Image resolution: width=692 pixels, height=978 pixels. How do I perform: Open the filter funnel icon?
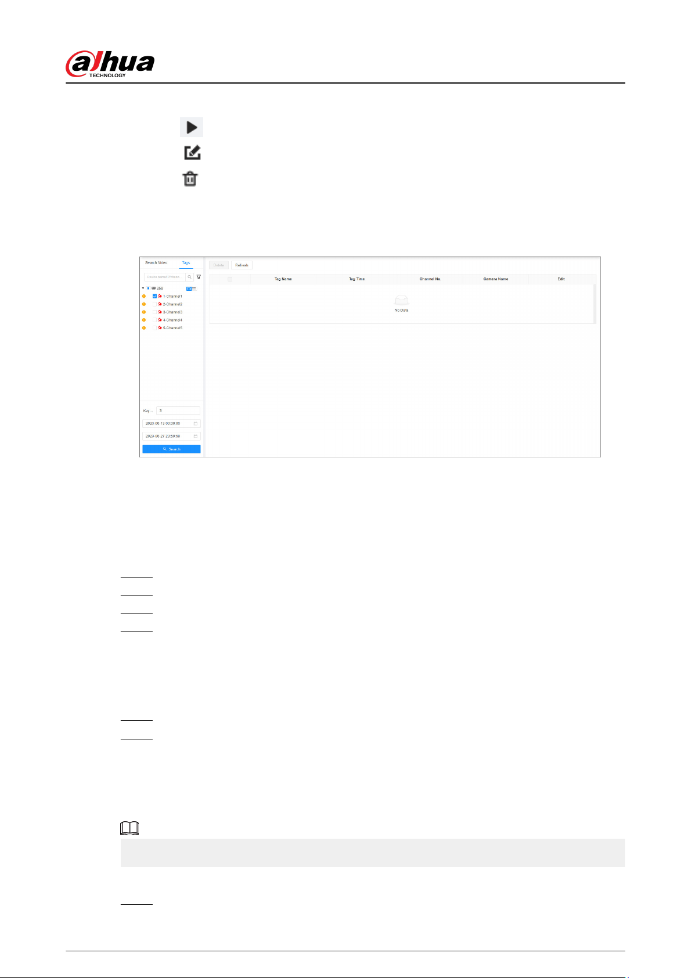pyautogui.click(x=199, y=277)
